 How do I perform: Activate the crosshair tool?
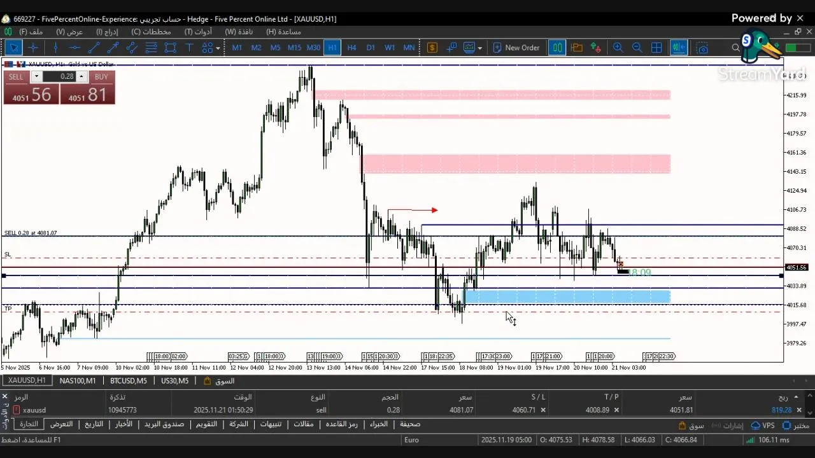(x=33, y=48)
